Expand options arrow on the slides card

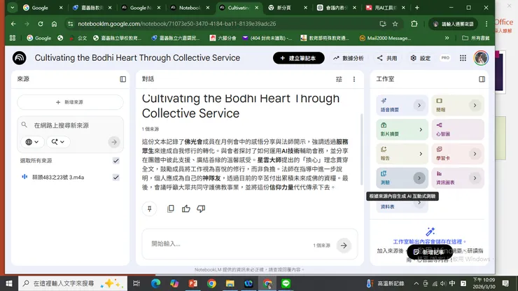tap(475, 106)
